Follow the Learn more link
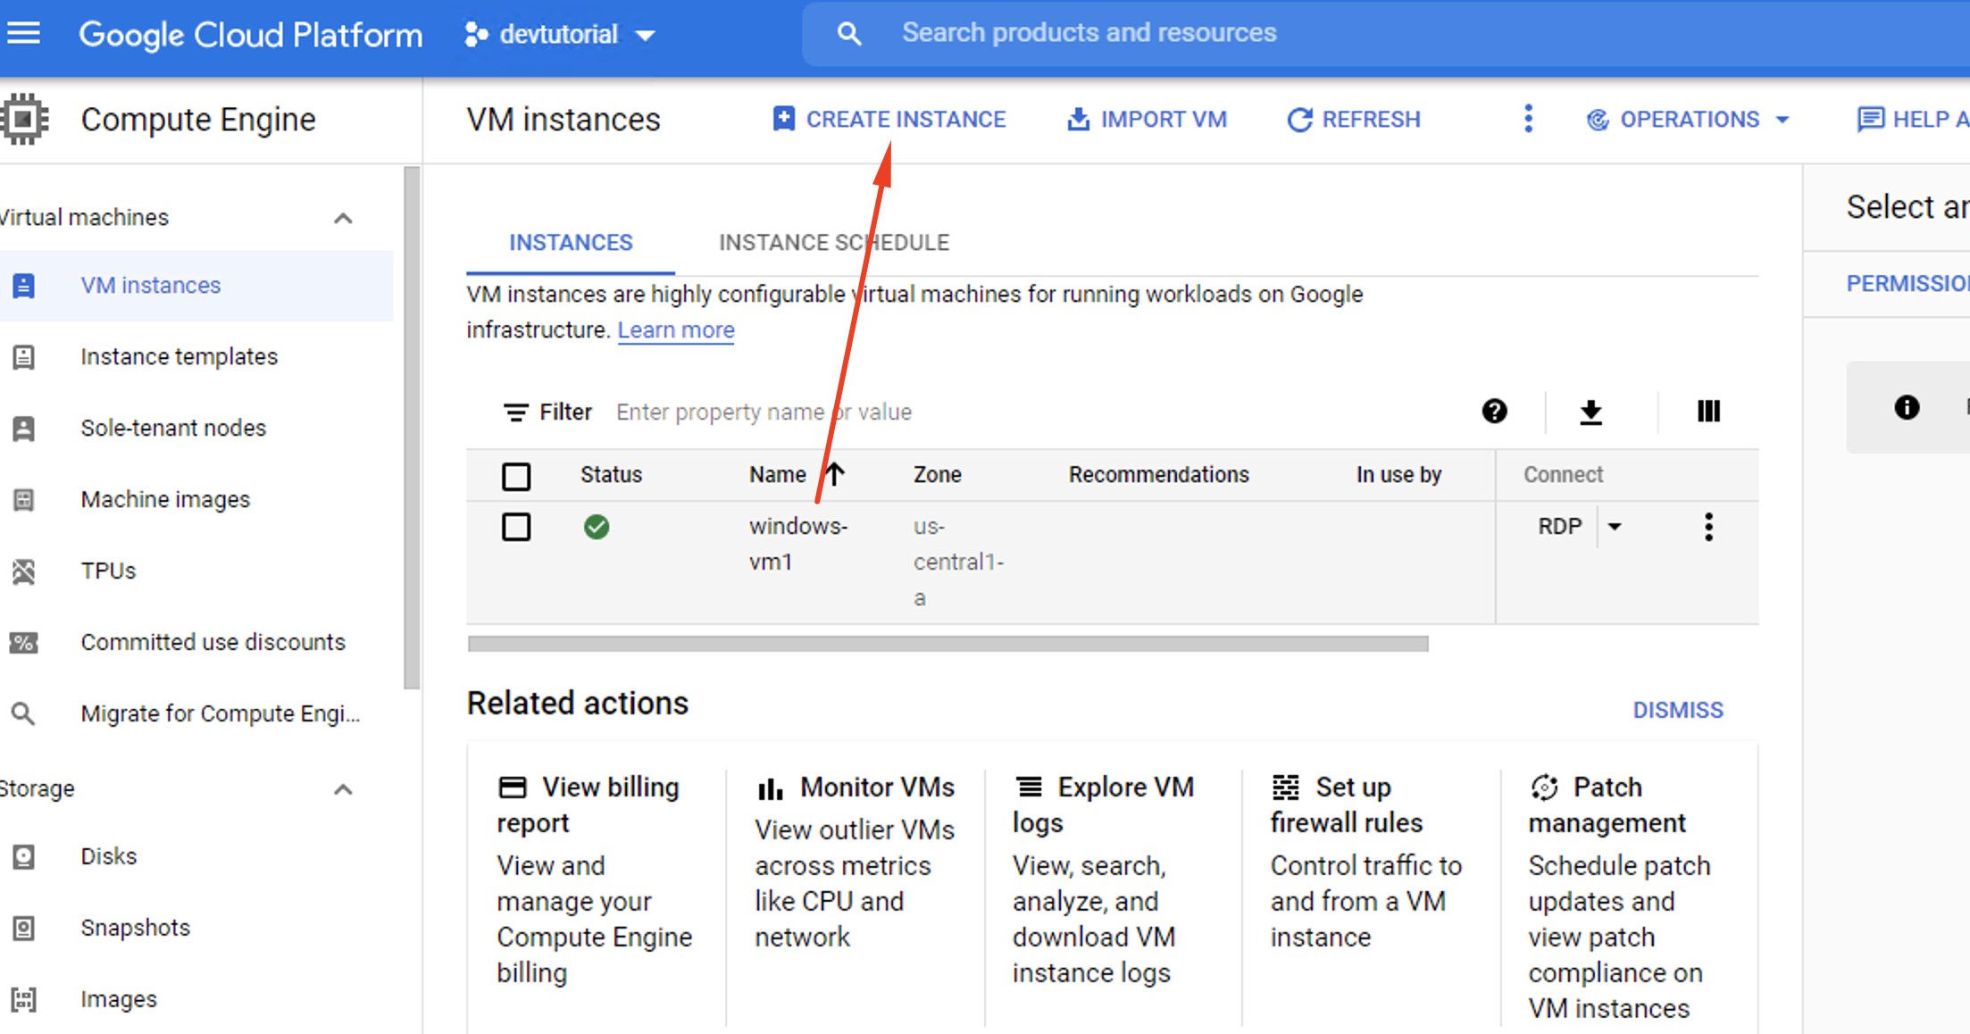 (676, 330)
